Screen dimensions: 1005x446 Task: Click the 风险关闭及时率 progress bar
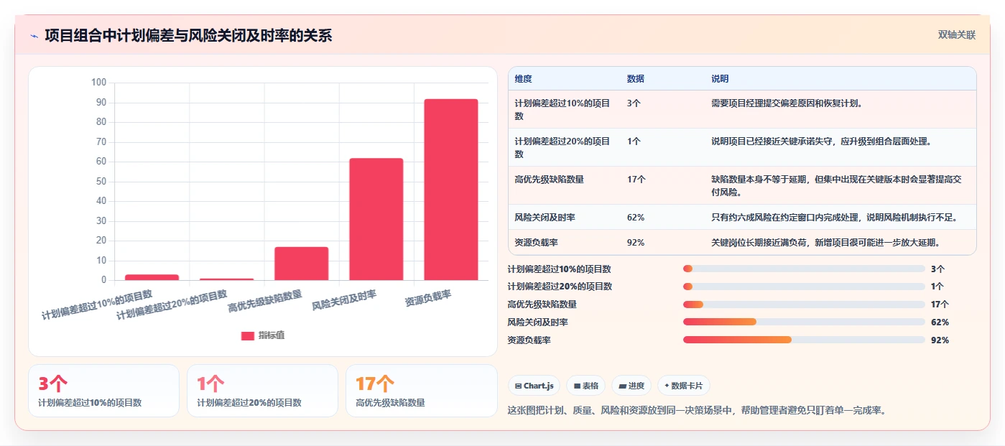click(x=804, y=322)
